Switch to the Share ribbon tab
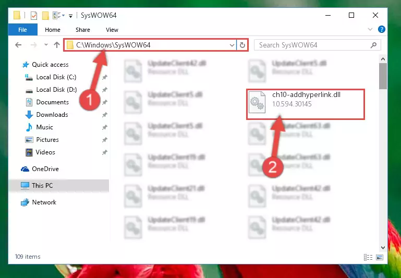The width and height of the screenshot is (401, 278). [83, 30]
